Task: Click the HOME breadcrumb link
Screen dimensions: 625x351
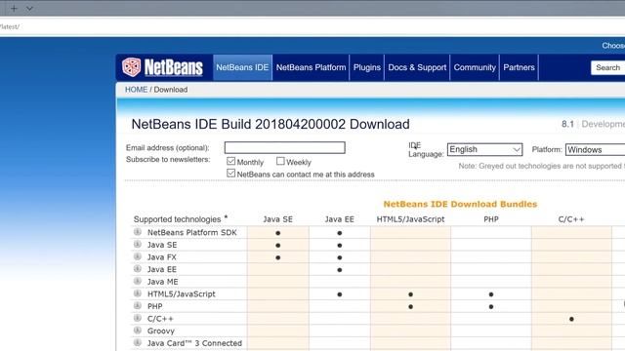Action: [137, 90]
